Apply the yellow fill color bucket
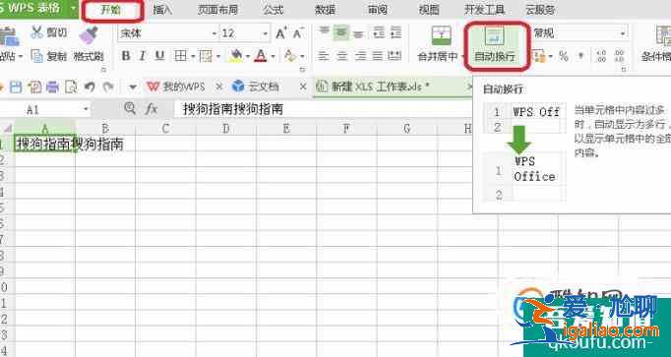The width and height of the screenshot is (671, 357). pyautogui.click(x=236, y=56)
